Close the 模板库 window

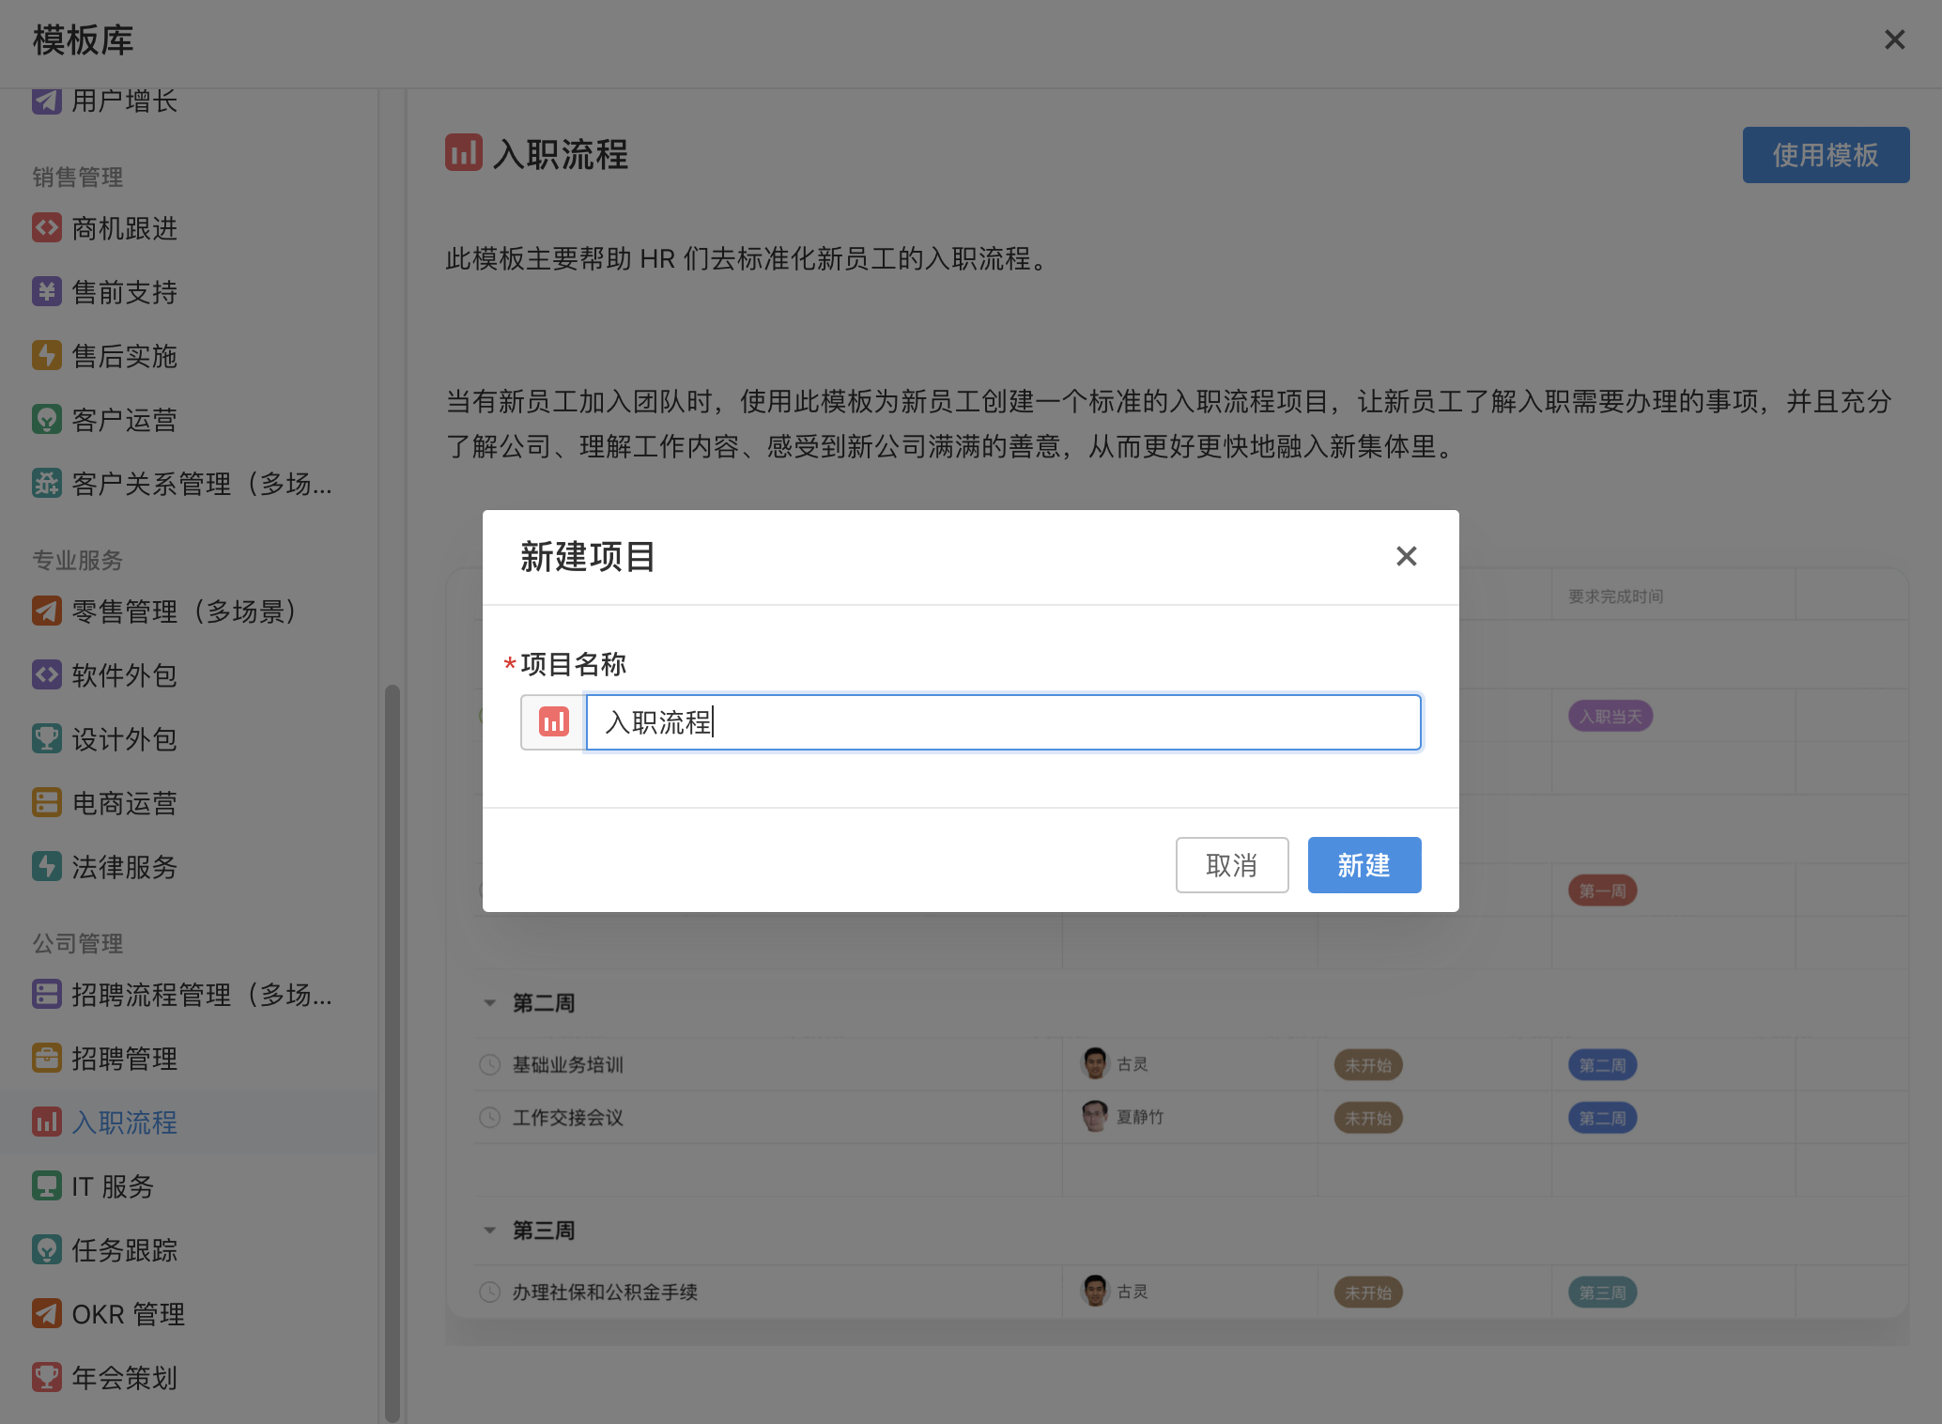[1894, 39]
